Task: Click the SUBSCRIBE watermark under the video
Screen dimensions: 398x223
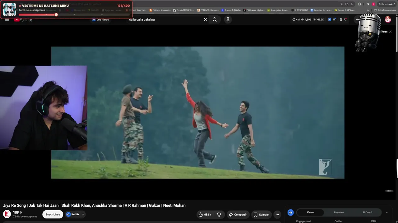Action: (389, 191)
